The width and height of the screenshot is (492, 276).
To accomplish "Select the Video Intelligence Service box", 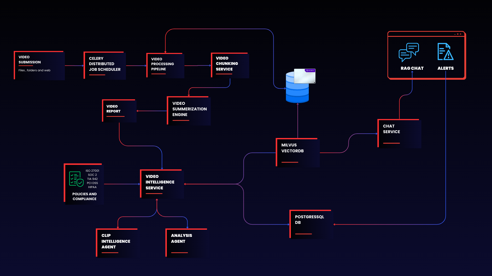I will (x=162, y=183).
